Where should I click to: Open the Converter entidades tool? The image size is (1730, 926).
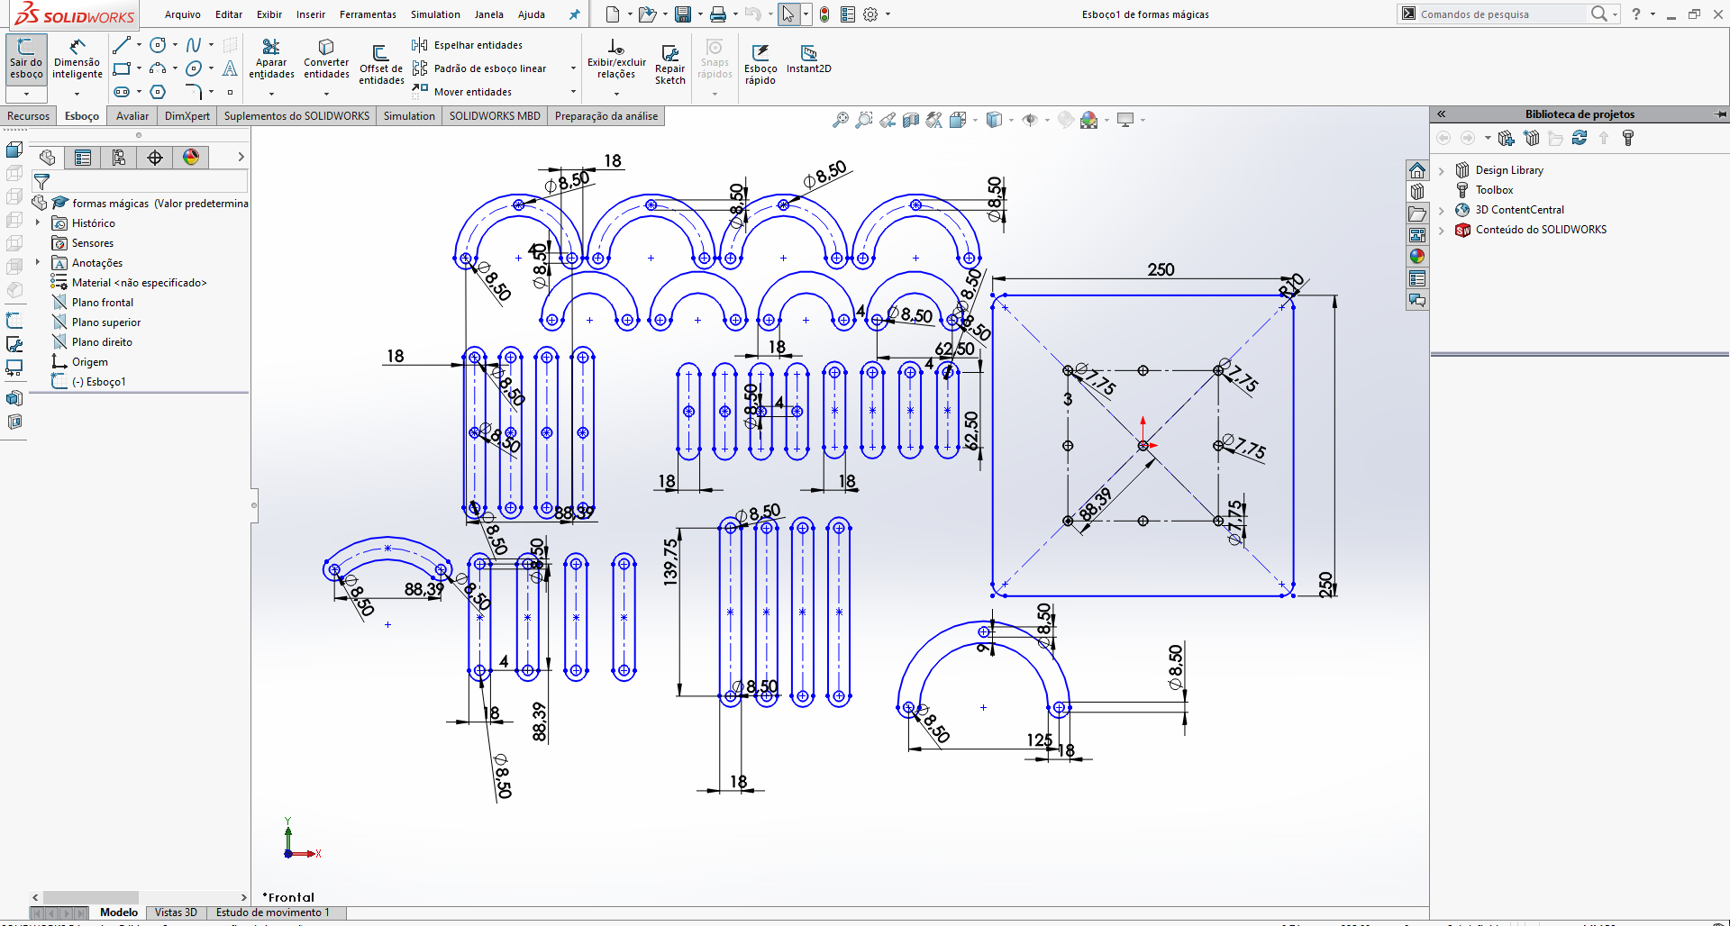pyautogui.click(x=326, y=59)
